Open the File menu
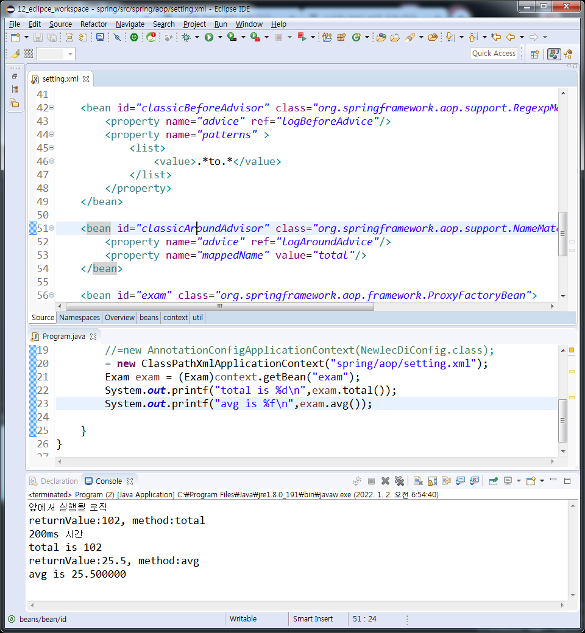Screen dimensions: 585x633 (15, 24)
